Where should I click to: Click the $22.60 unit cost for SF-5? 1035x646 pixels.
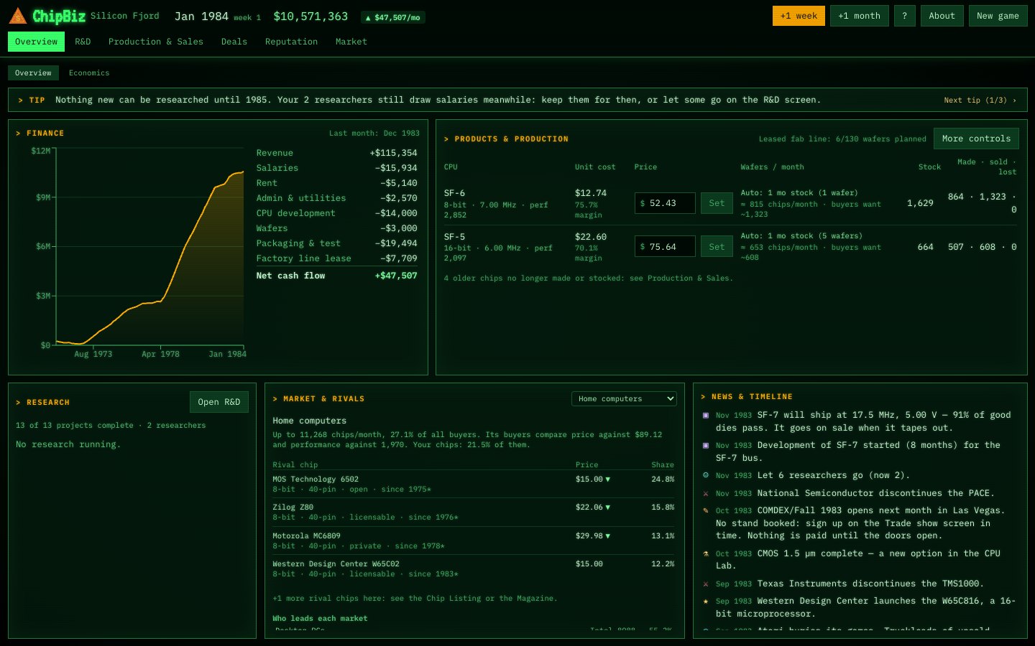(x=591, y=237)
